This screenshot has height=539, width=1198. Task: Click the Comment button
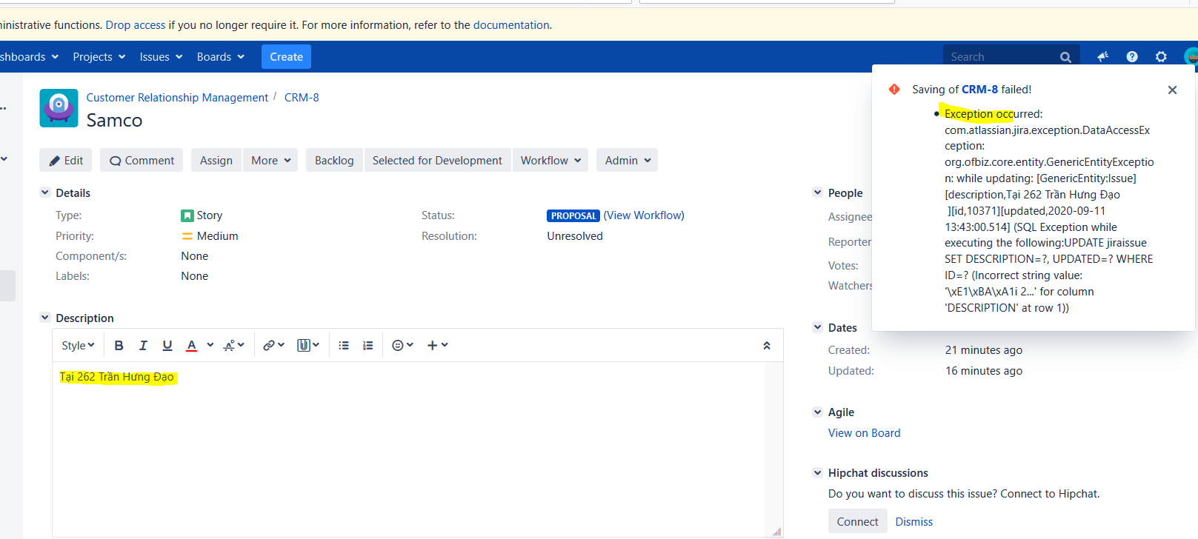pos(142,161)
